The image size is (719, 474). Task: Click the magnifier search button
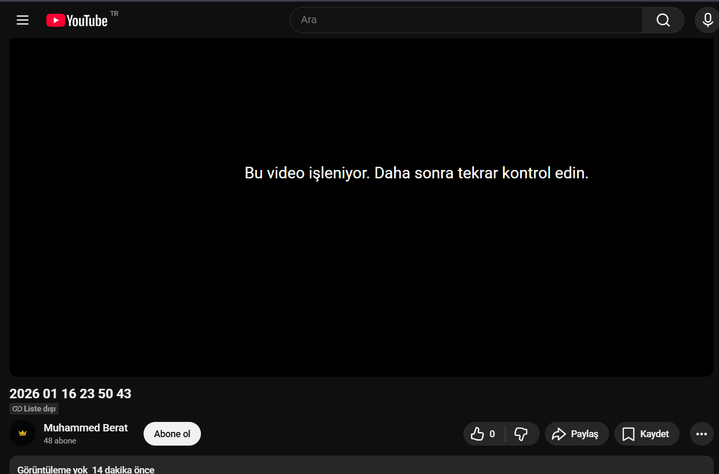pyautogui.click(x=663, y=20)
